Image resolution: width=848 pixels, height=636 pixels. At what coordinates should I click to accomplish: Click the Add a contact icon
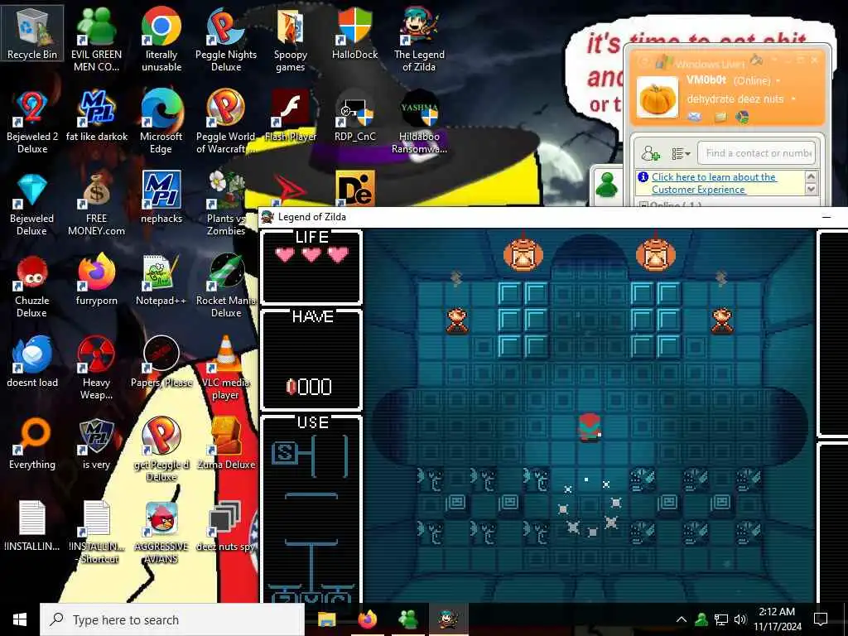coord(651,153)
